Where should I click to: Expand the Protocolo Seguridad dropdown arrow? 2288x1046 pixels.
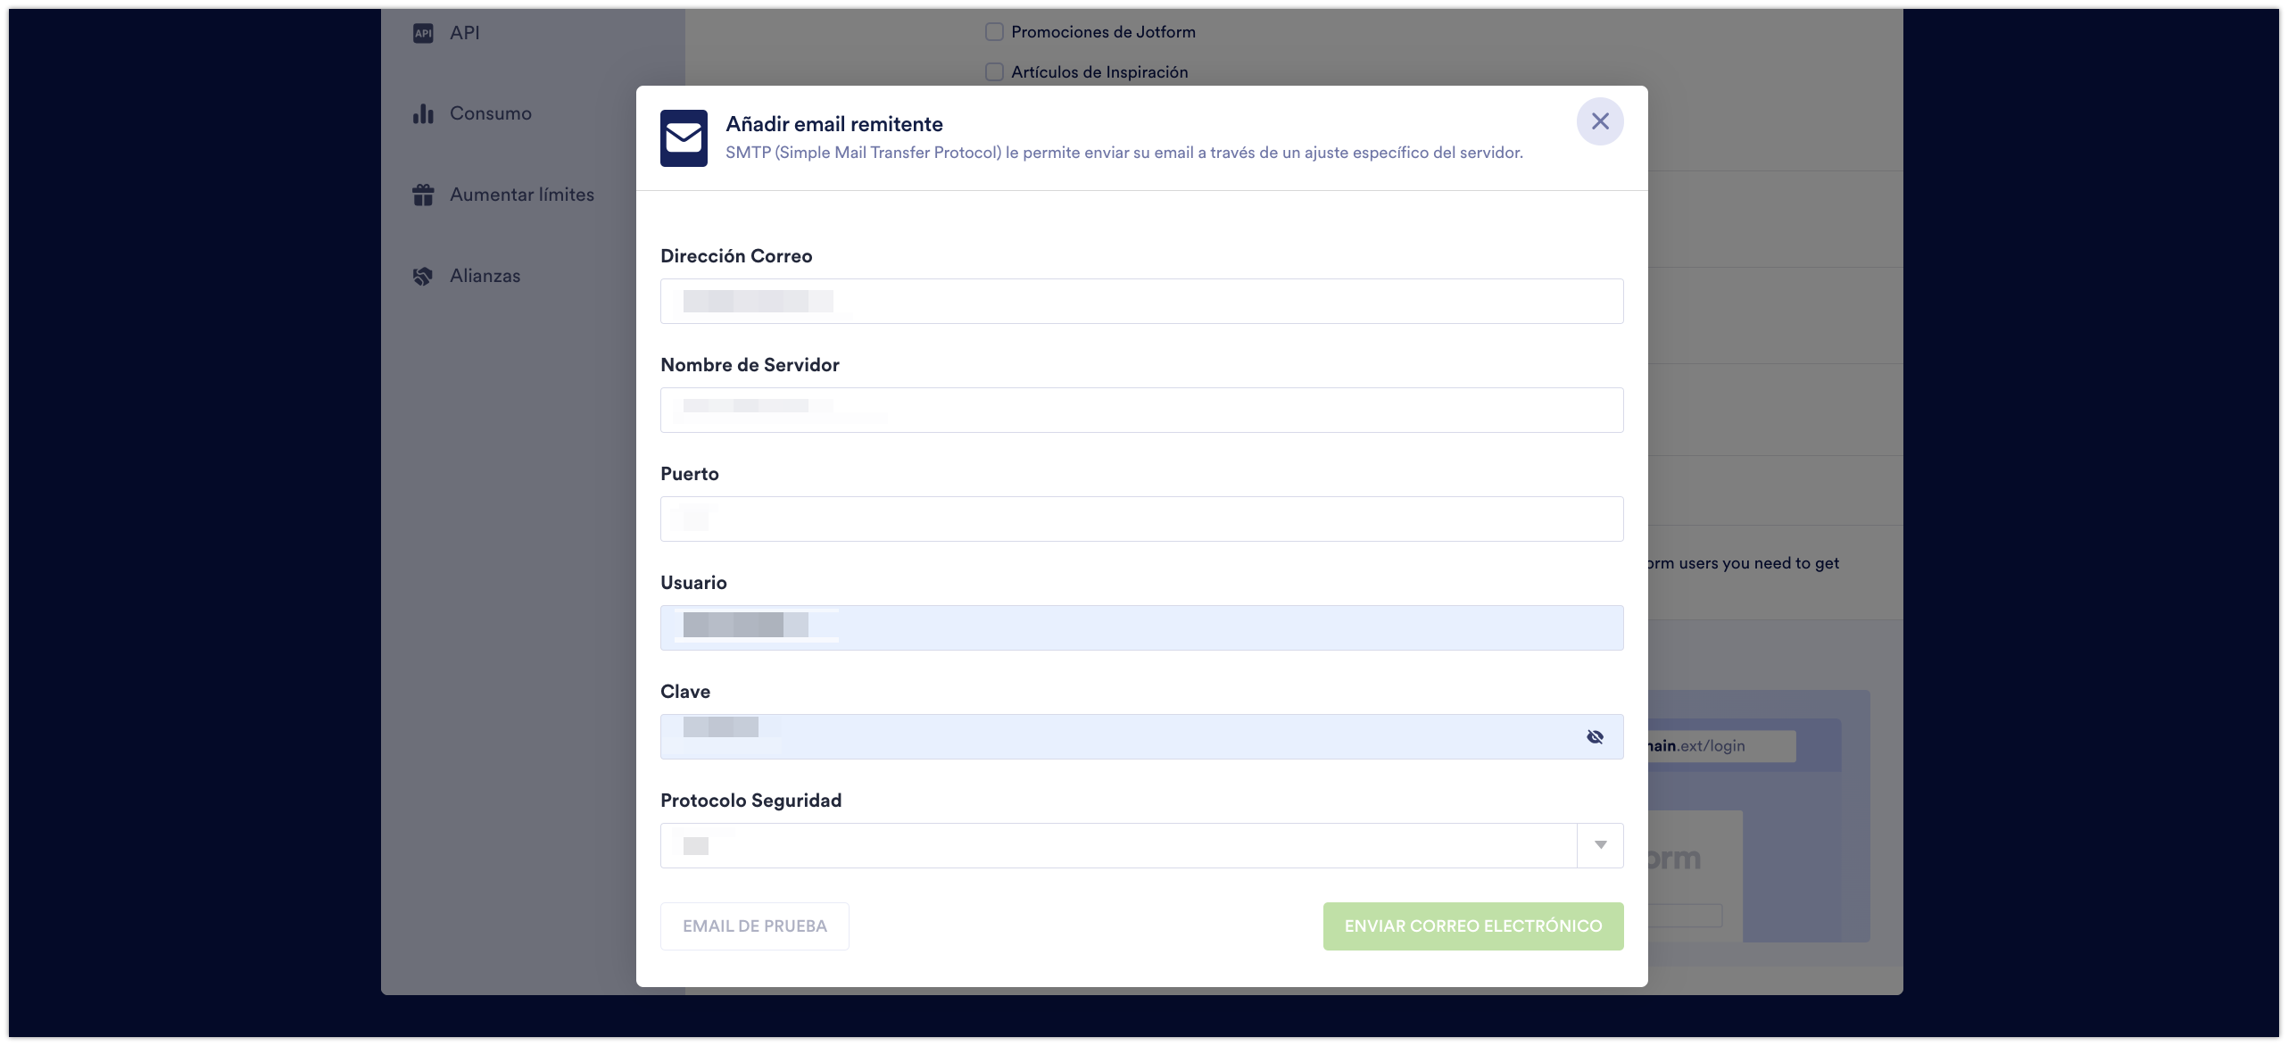[1600, 845]
